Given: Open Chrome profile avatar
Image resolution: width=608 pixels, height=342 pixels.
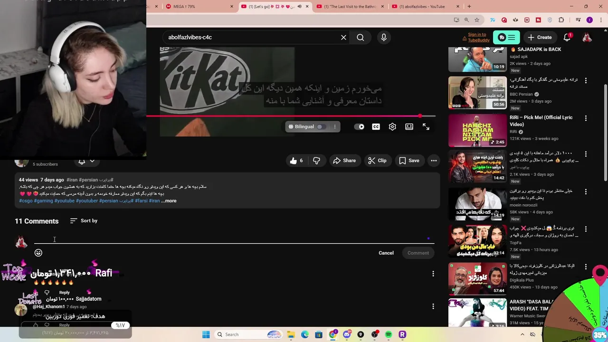Looking at the screenshot, I should 589,20.
